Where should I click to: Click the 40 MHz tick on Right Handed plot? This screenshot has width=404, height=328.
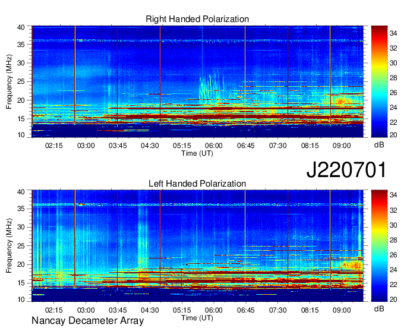(x=21, y=27)
